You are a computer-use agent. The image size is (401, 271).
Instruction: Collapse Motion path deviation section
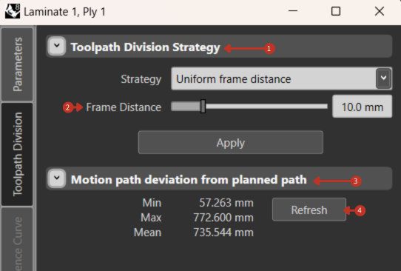tap(57, 178)
